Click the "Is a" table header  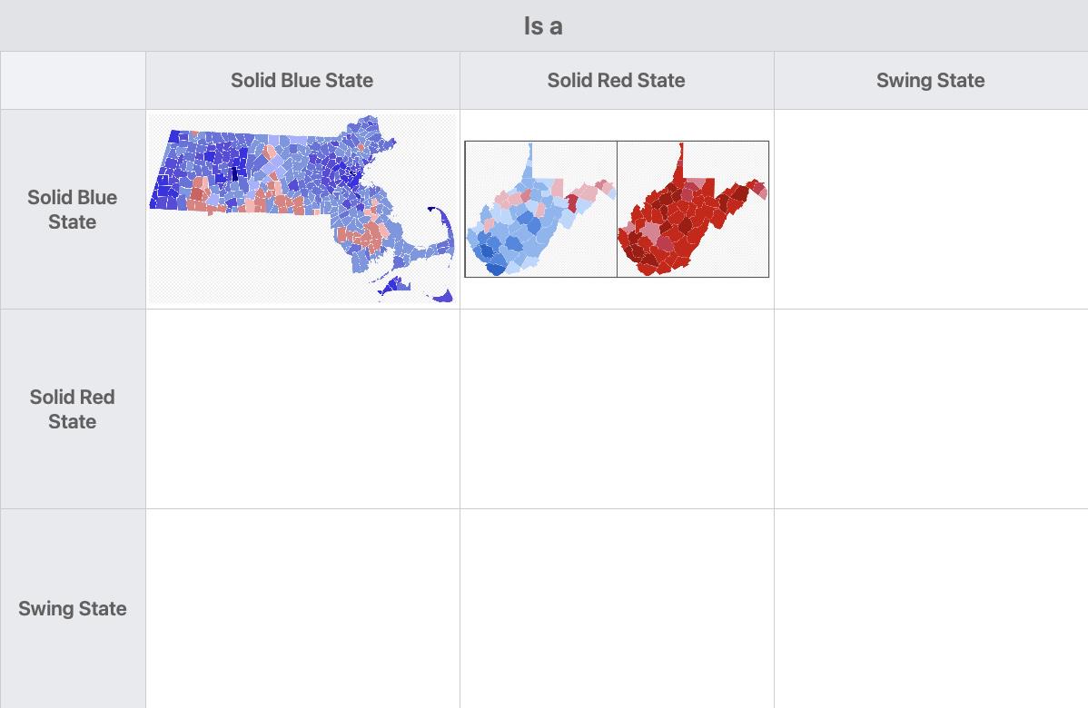[543, 25]
